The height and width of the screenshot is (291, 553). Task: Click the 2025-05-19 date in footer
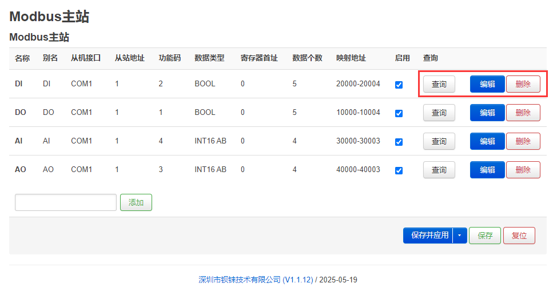[338, 280]
